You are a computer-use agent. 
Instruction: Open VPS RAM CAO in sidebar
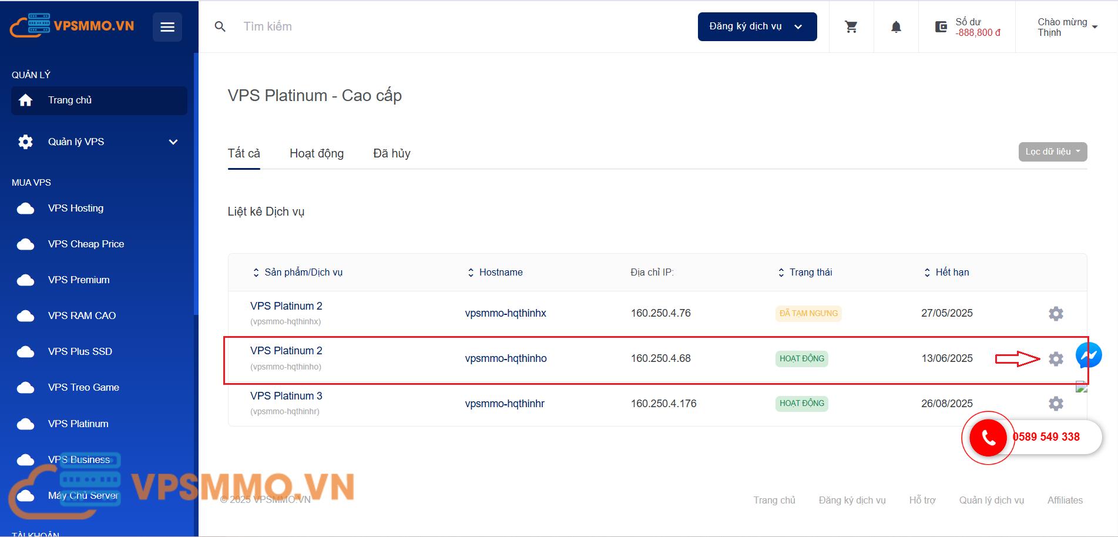coord(82,316)
